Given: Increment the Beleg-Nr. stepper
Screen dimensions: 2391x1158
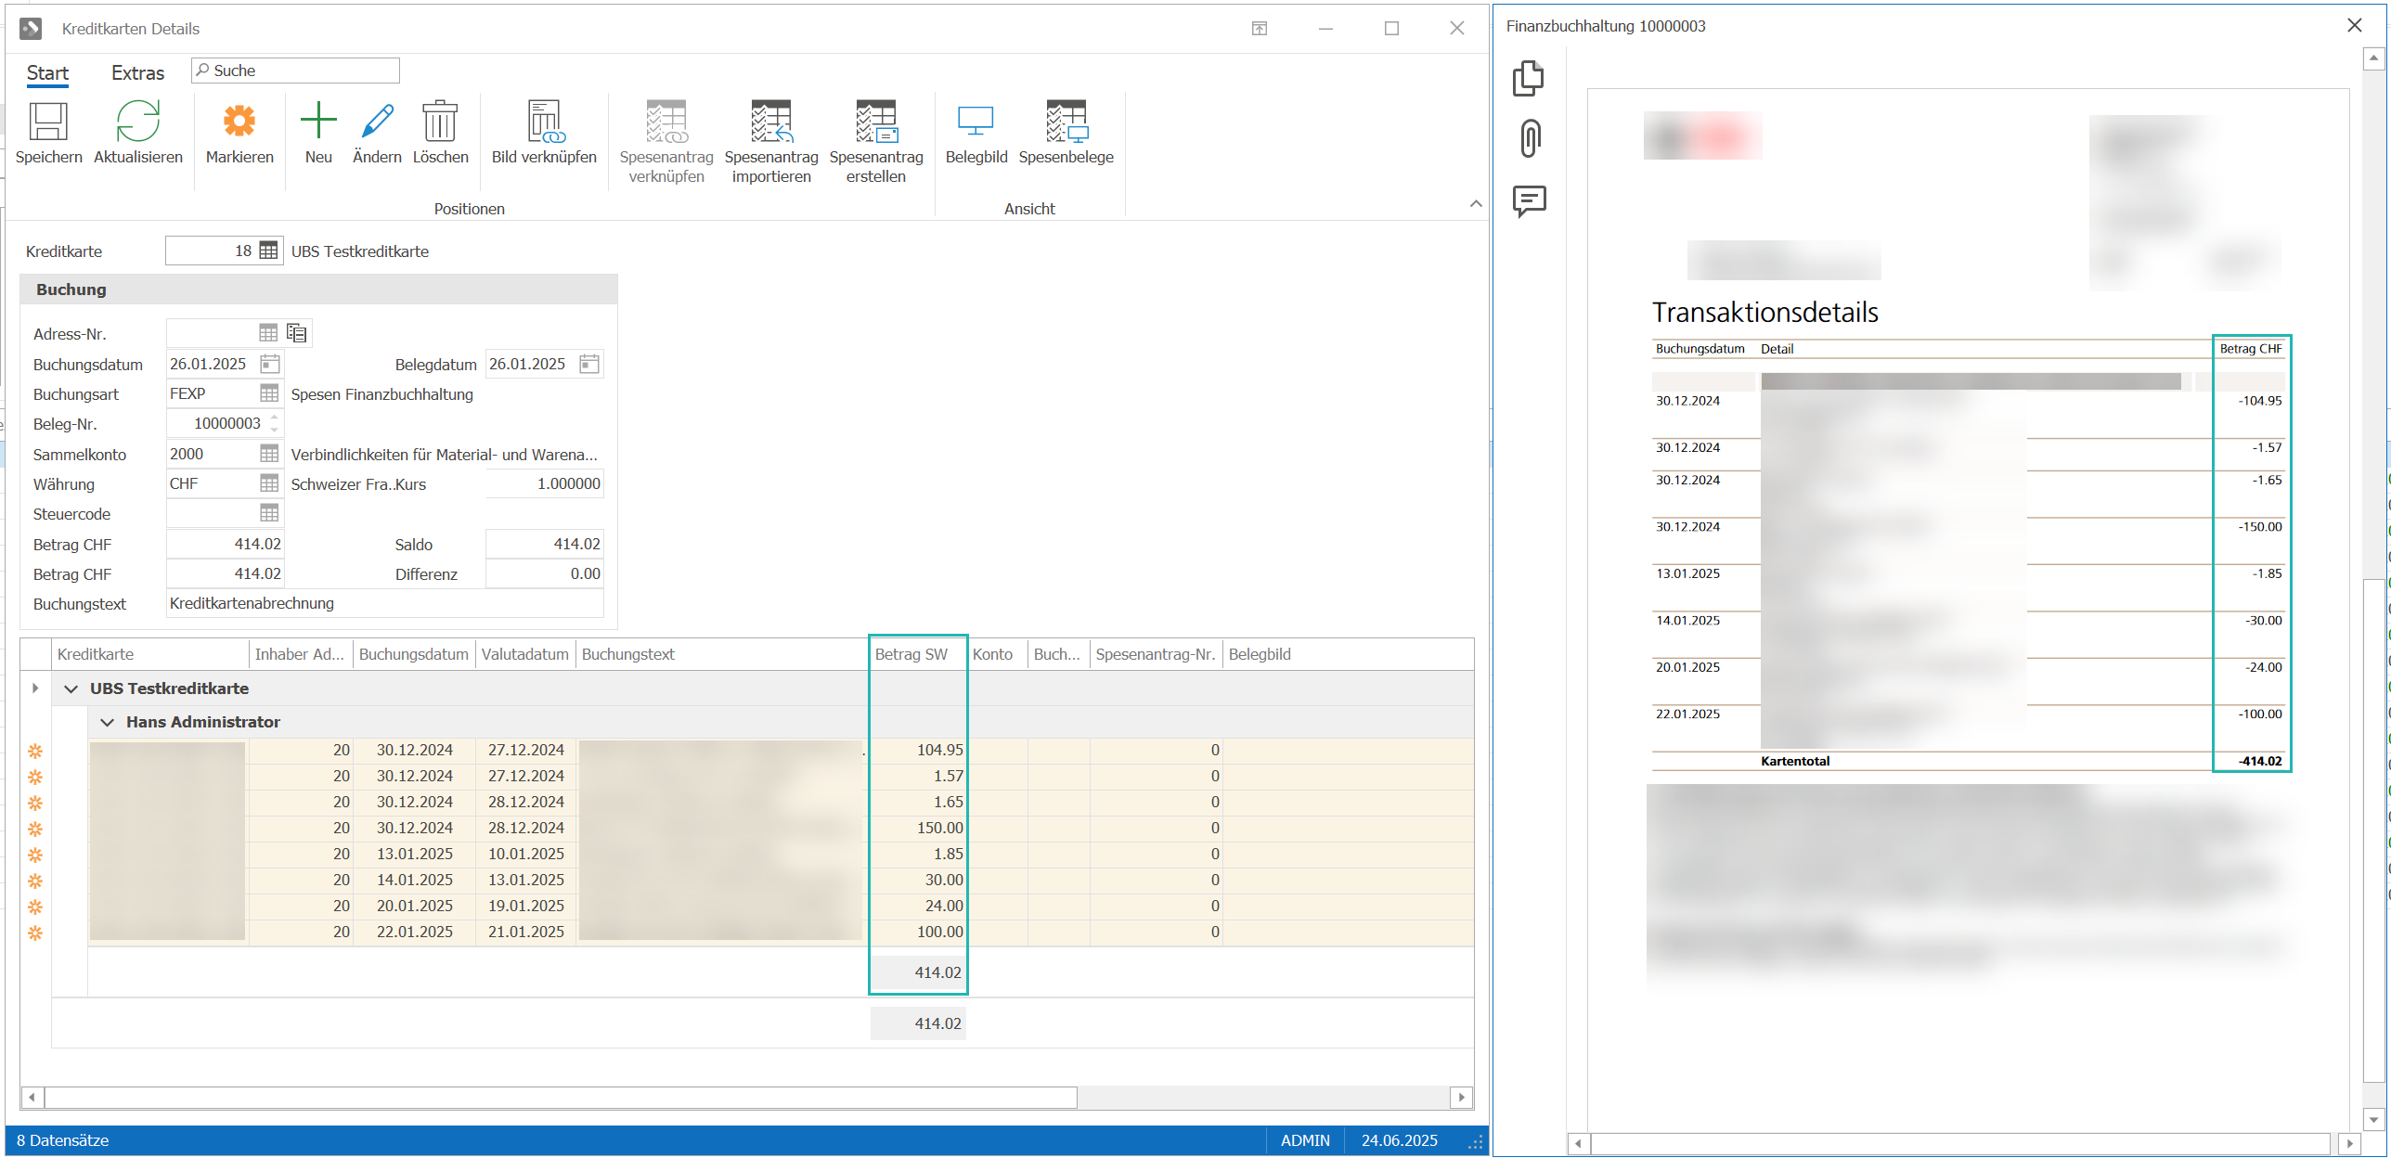Looking at the screenshot, I should pyautogui.click(x=275, y=418).
